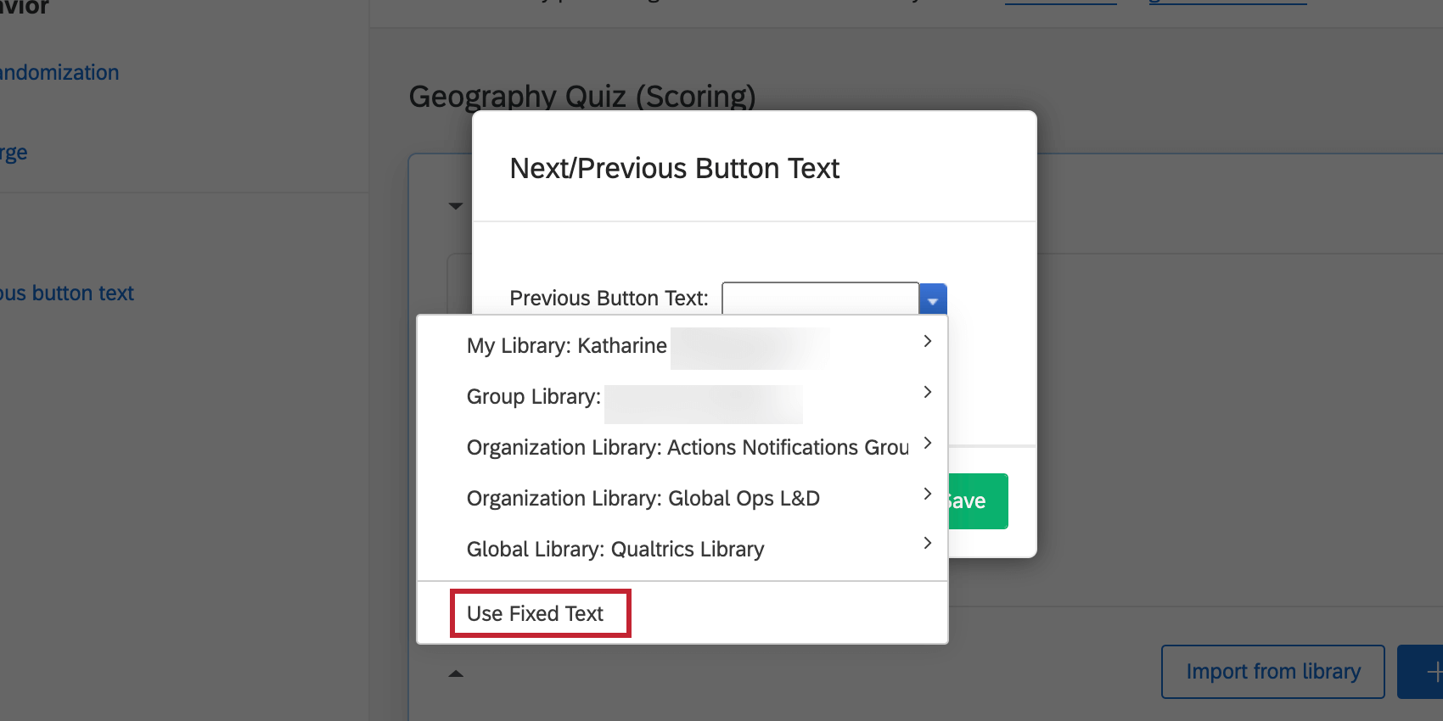
Task: Select Global Library: Qualtrics Library entry
Action: click(615, 550)
